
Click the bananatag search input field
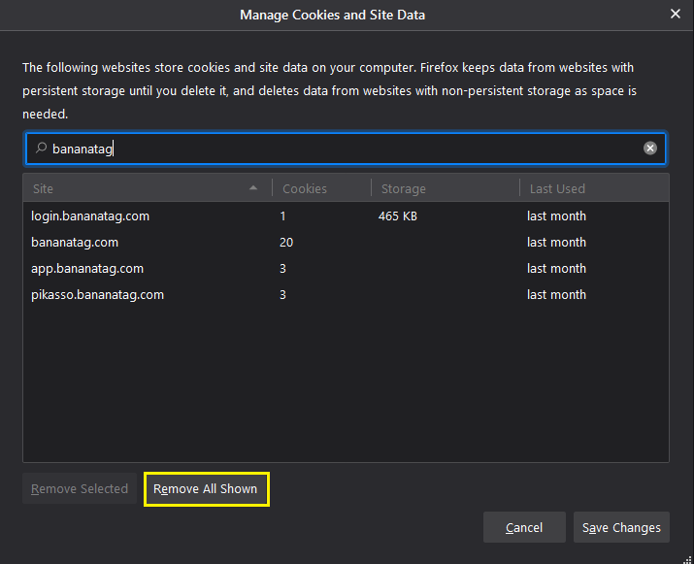[x=346, y=149]
